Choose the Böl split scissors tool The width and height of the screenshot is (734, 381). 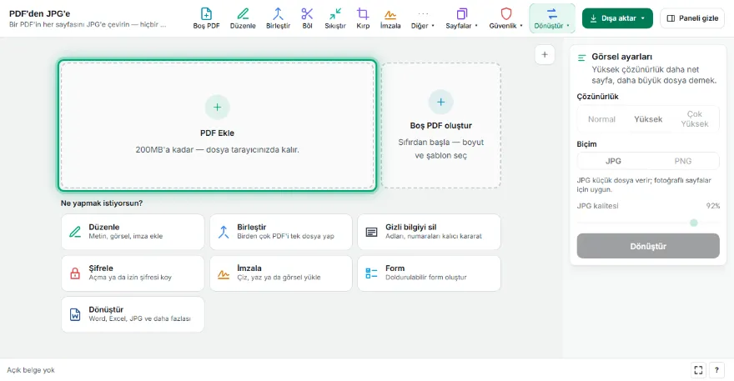coord(307,18)
